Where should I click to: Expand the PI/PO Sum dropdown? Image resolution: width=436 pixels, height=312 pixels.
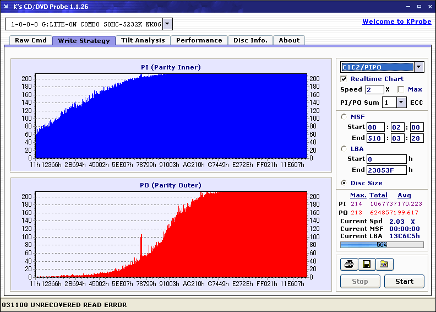(401, 103)
